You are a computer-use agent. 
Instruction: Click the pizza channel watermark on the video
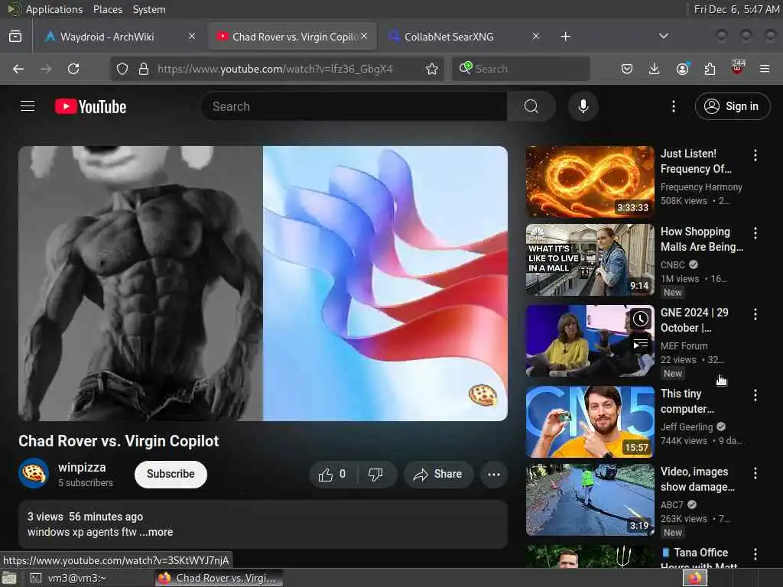(x=482, y=395)
